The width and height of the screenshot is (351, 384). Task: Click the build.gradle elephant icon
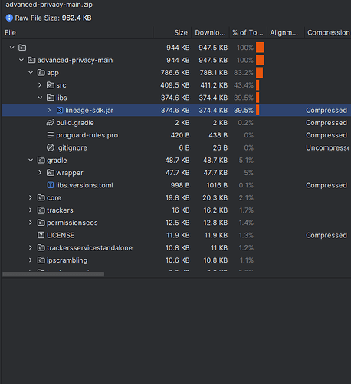[x=51, y=123]
